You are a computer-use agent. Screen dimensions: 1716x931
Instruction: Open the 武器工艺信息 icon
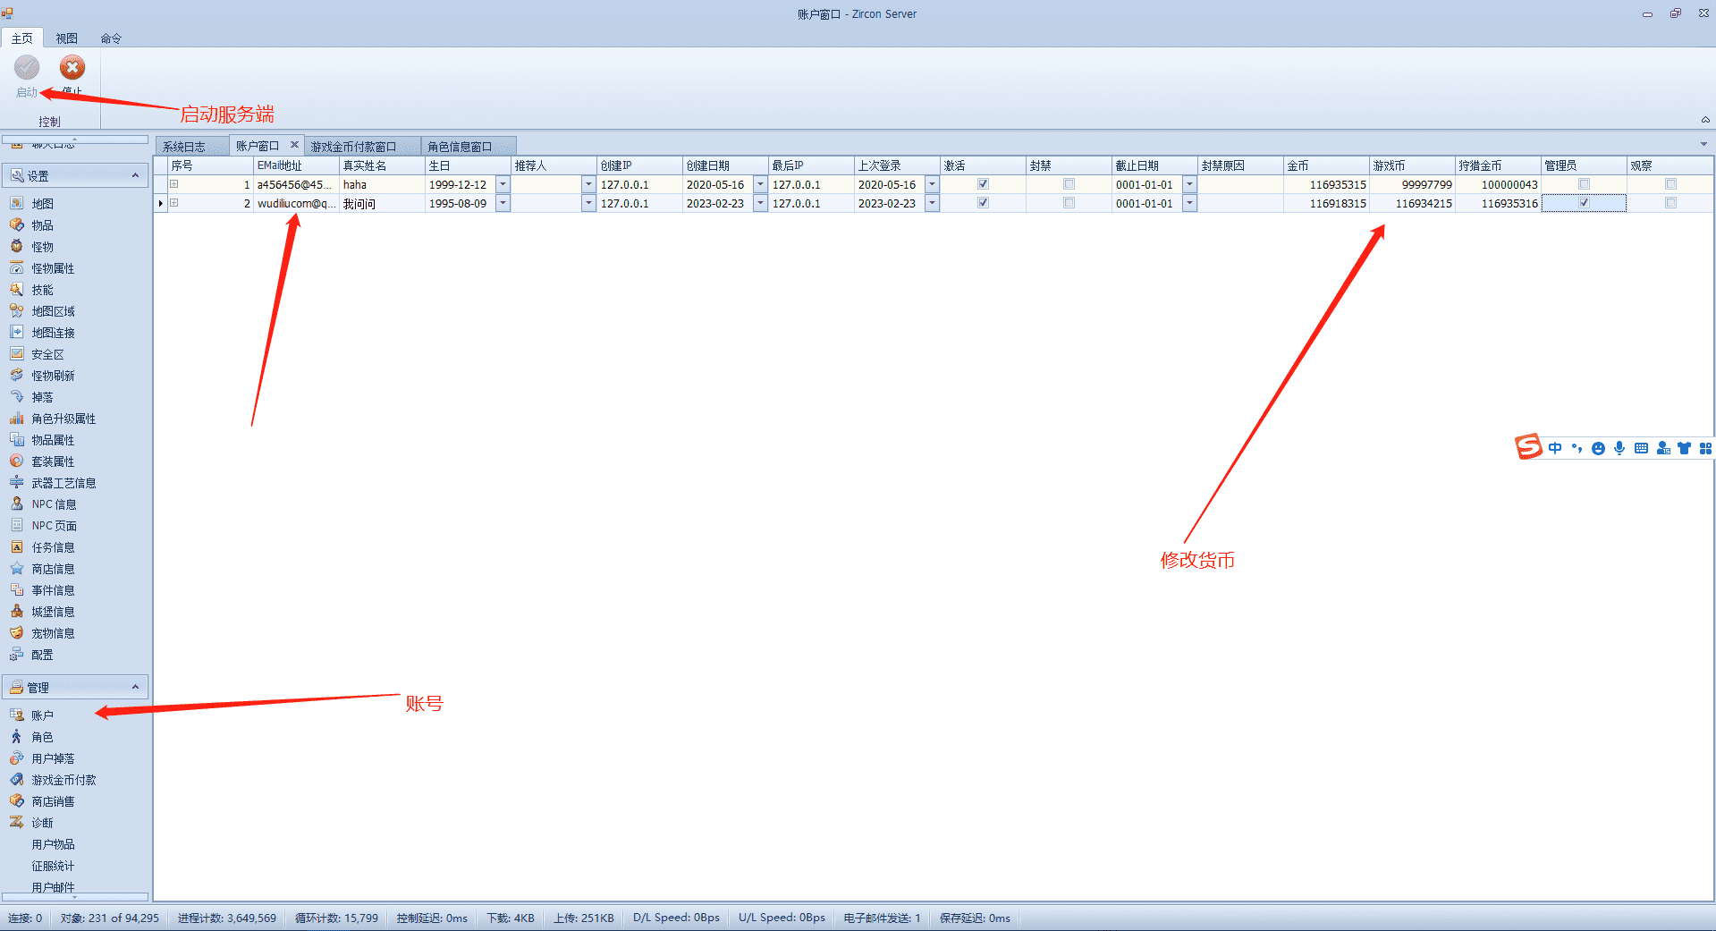coord(17,482)
